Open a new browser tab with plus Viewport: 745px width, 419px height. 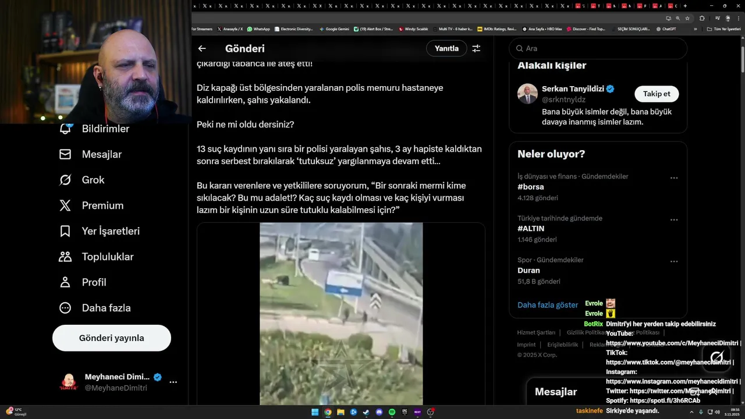tap(686, 6)
